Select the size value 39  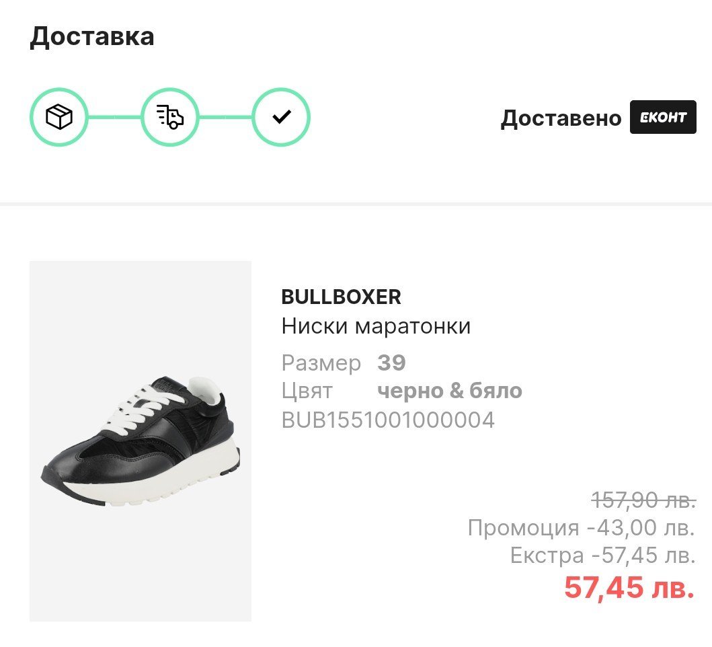(391, 363)
